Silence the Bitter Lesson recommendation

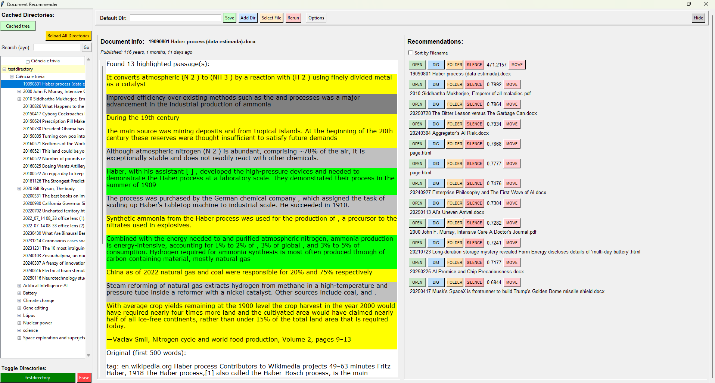coord(474,104)
